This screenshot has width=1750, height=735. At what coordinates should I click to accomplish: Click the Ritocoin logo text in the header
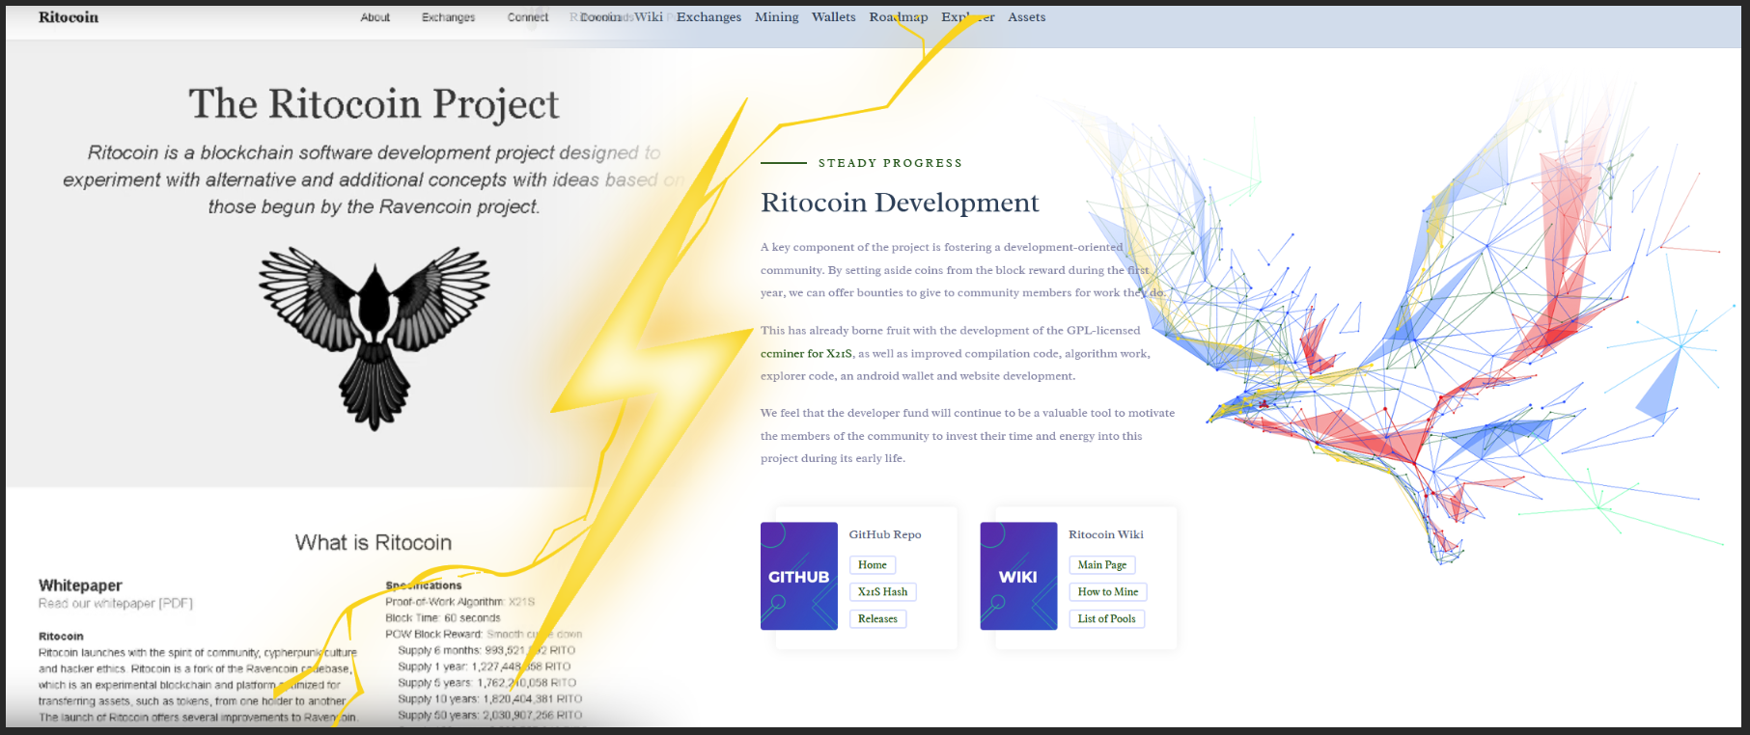(69, 17)
